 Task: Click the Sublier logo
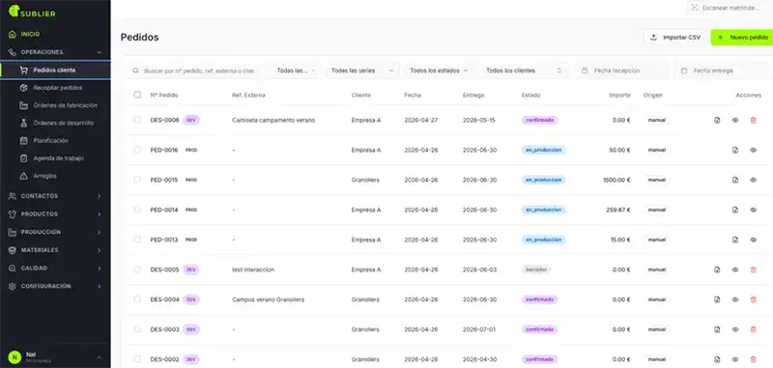pyautogui.click(x=32, y=12)
